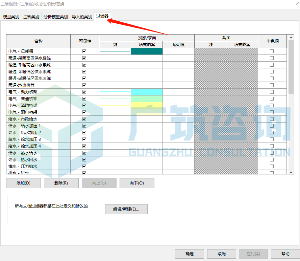Toggle 半色调 for 给水 - 市政给水
The width and height of the screenshot is (300, 261).
(x=272, y=119)
